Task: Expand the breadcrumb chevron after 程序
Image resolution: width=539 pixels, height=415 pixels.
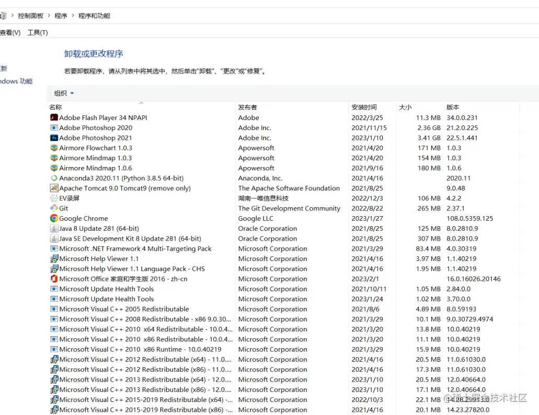Action: 73,16
